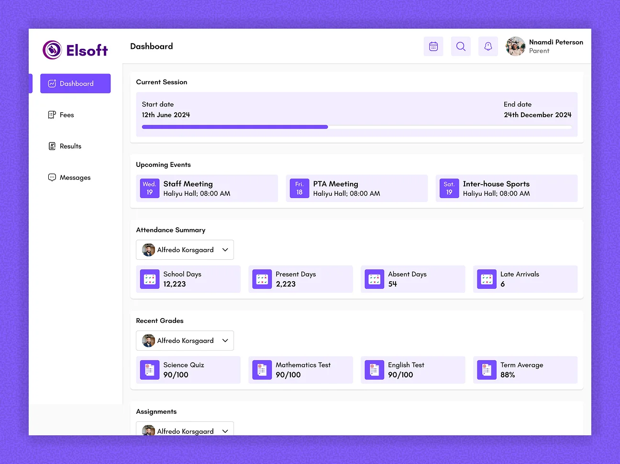Open Messages via the chat bubble icon

pos(52,177)
